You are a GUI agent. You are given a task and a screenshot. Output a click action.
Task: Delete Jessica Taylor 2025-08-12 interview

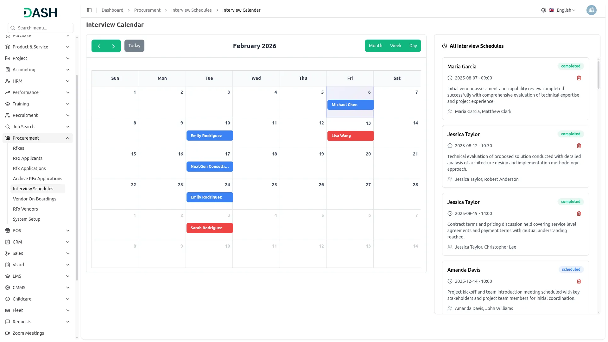(x=579, y=146)
